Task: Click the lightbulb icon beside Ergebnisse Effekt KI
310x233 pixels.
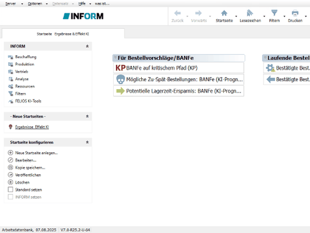Action: point(10,127)
